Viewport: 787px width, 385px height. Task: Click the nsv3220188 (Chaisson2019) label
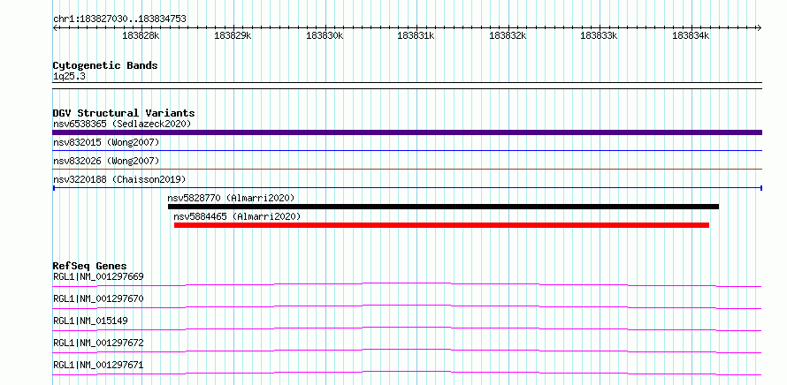(x=119, y=179)
